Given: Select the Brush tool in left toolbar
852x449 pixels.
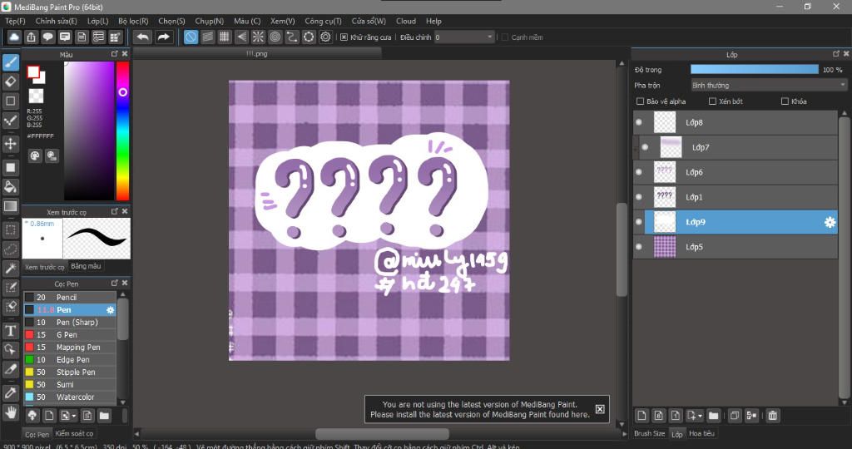Looking at the screenshot, I should pos(10,62).
